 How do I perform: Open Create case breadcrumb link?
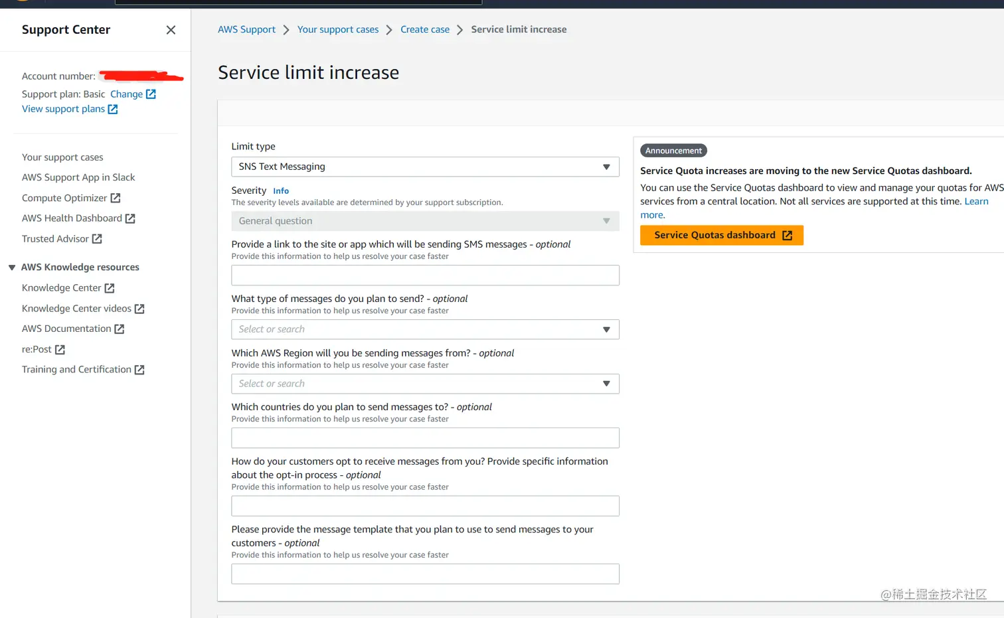(425, 29)
